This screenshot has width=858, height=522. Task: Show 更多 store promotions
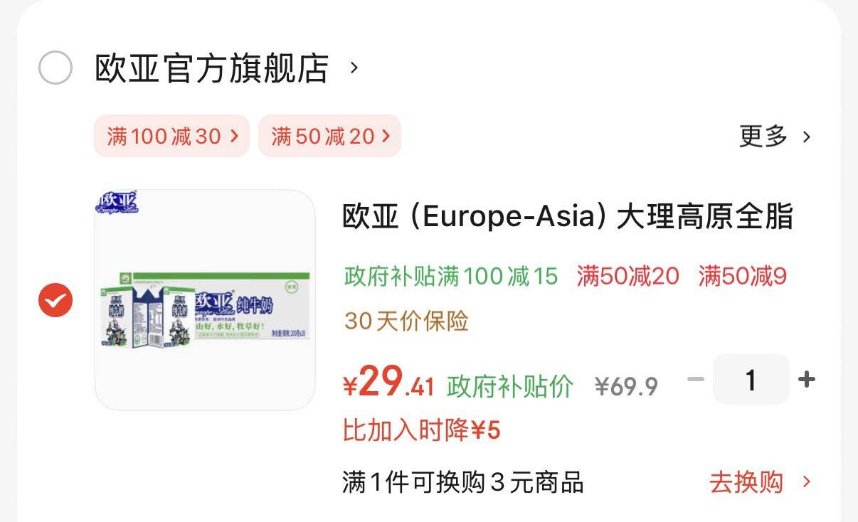point(774,136)
